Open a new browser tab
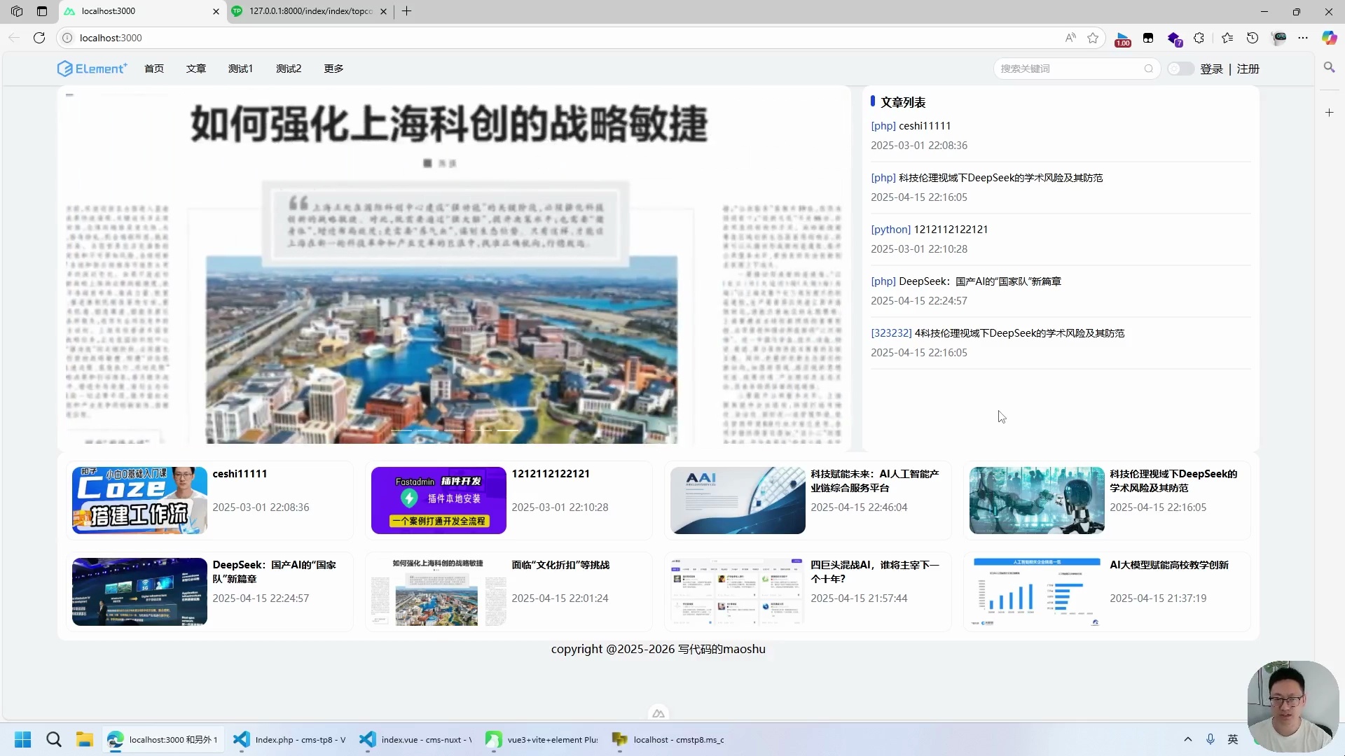 click(406, 11)
